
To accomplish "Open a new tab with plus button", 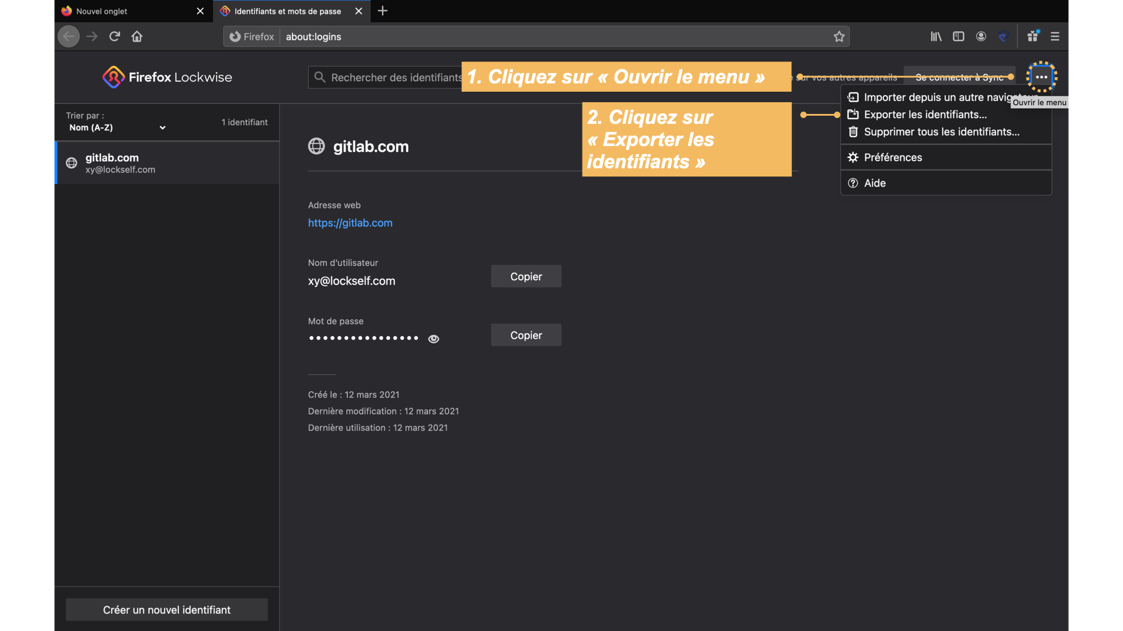I will tap(383, 11).
